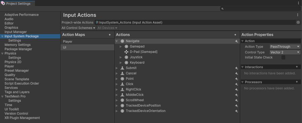
Task: Open Physics 2D settings
Action: coord(13,62)
